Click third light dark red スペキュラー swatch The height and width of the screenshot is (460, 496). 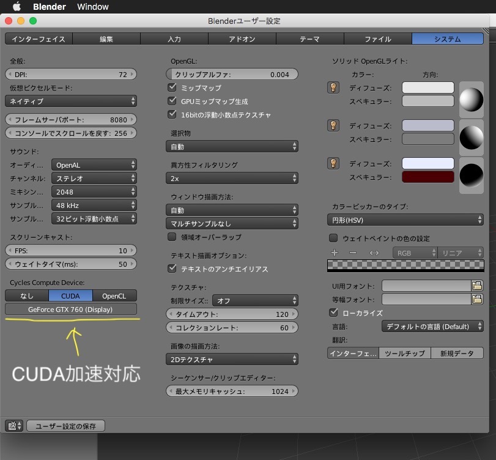(428, 177)
